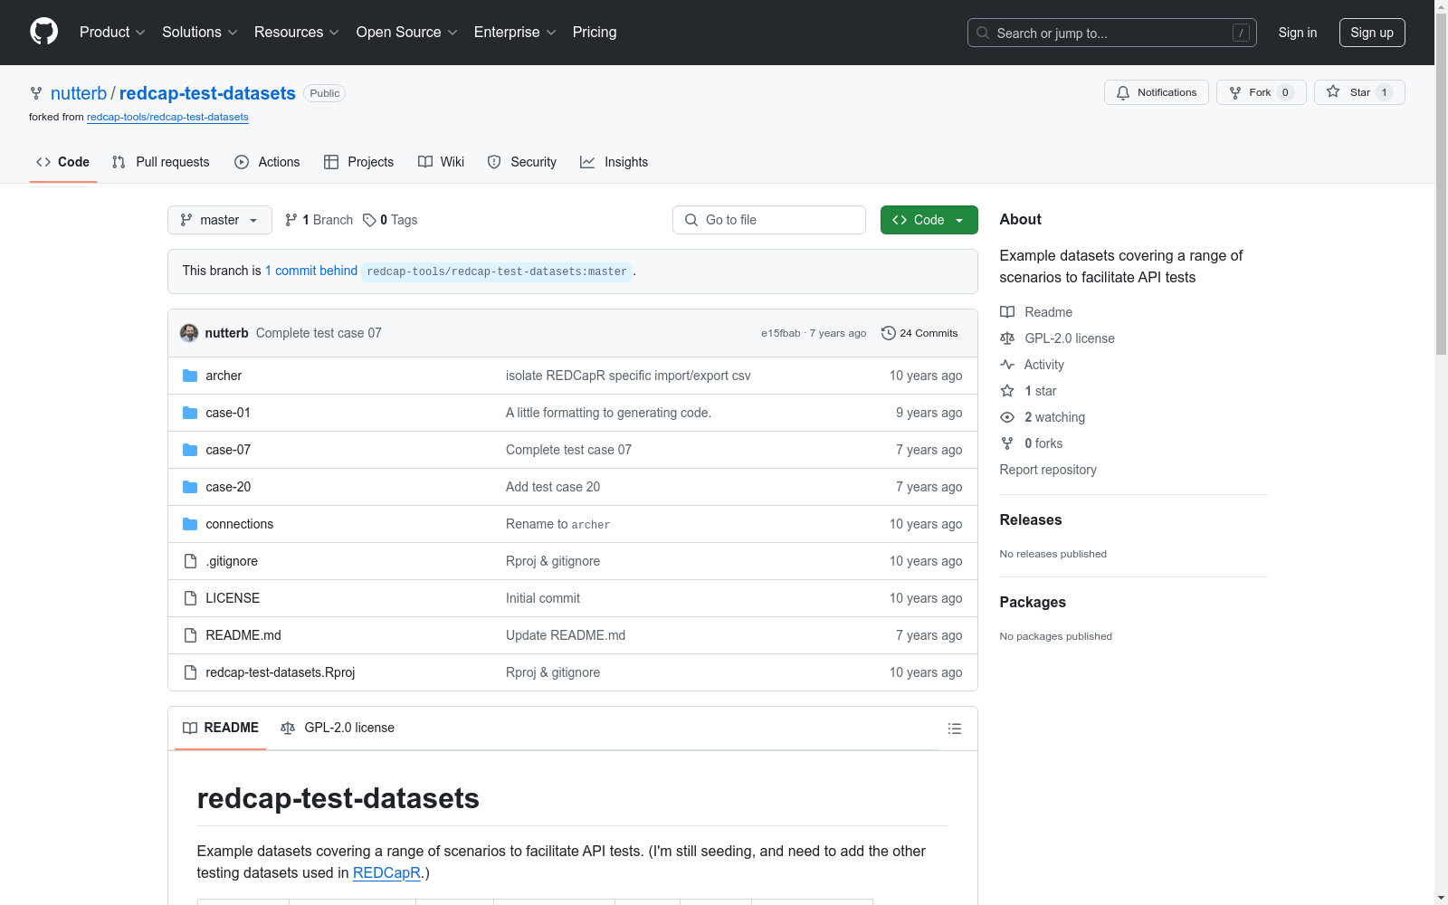
Task: Click the Go to file search box
Action: pos(769,220)
